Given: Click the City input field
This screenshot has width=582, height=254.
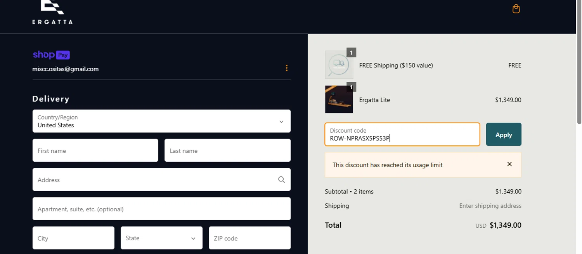Looking at the screenshot, I should [73, 238].
